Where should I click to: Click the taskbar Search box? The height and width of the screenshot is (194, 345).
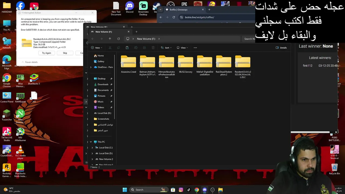[x=149, y=190]
